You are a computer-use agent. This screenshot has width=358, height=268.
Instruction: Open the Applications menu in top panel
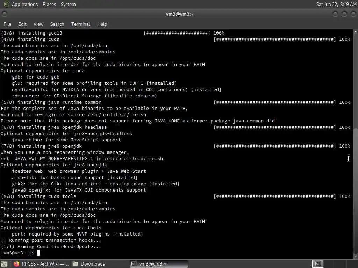pos(25,4)
